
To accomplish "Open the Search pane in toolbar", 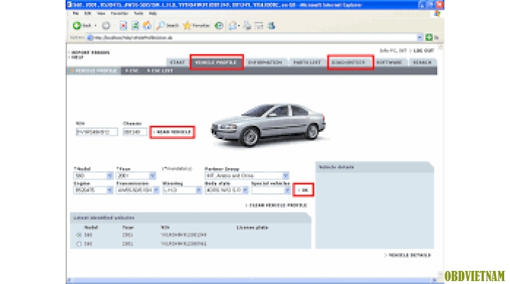I will click(168, 25).
